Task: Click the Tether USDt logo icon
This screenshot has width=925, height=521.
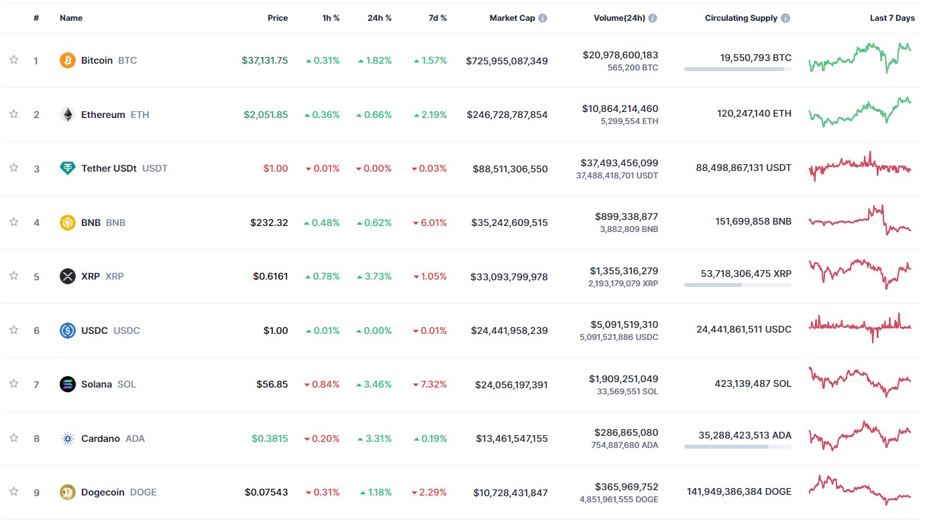Action: [x=68, y=168]
